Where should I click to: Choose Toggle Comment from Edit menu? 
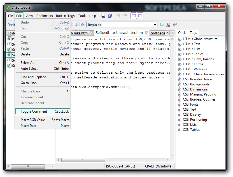pyautogui.click(x=43, y=111)
